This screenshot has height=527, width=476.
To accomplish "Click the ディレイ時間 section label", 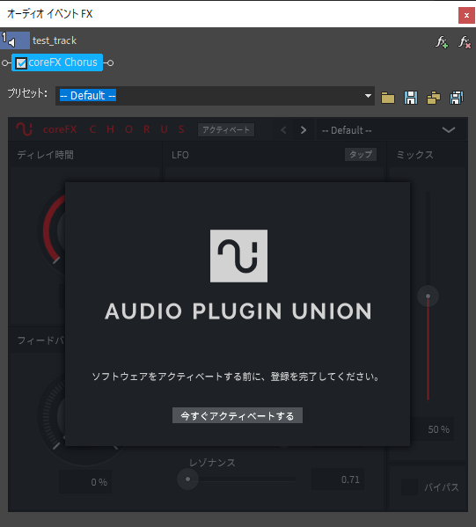I will pos(46,155).
